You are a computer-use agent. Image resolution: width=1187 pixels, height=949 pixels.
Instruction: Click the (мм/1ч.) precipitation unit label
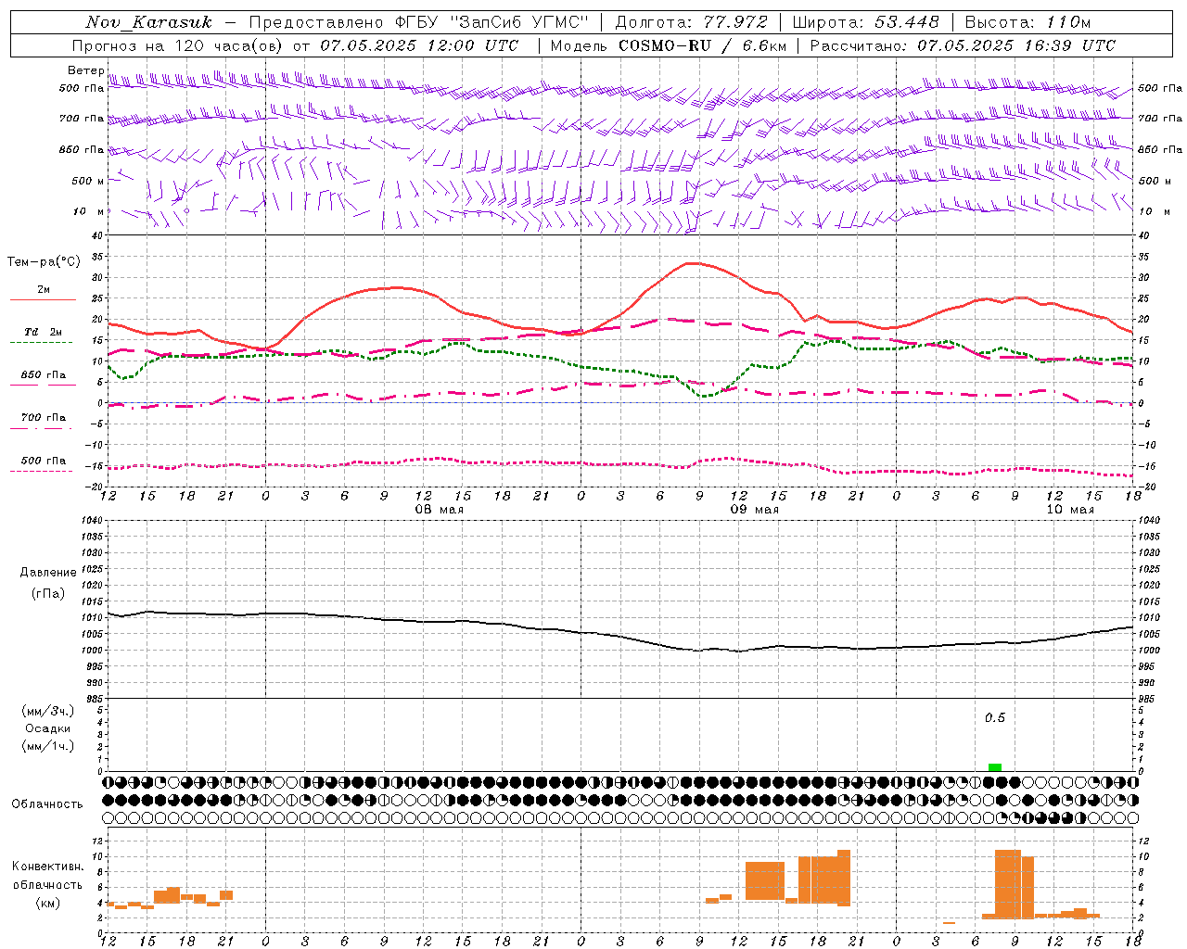point(47,746)
